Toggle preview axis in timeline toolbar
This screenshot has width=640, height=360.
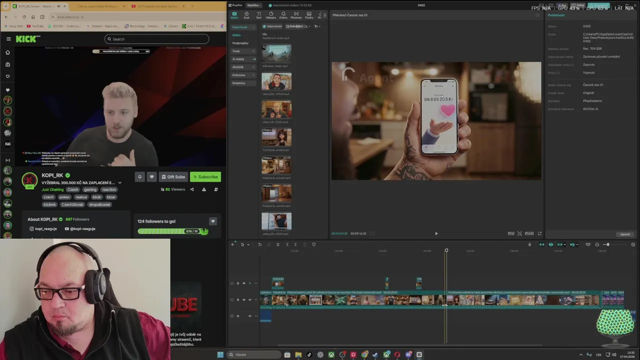(x=572, y=244)
